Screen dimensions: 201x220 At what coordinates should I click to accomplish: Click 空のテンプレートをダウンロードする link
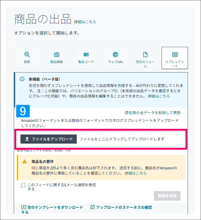coord(52,210)
